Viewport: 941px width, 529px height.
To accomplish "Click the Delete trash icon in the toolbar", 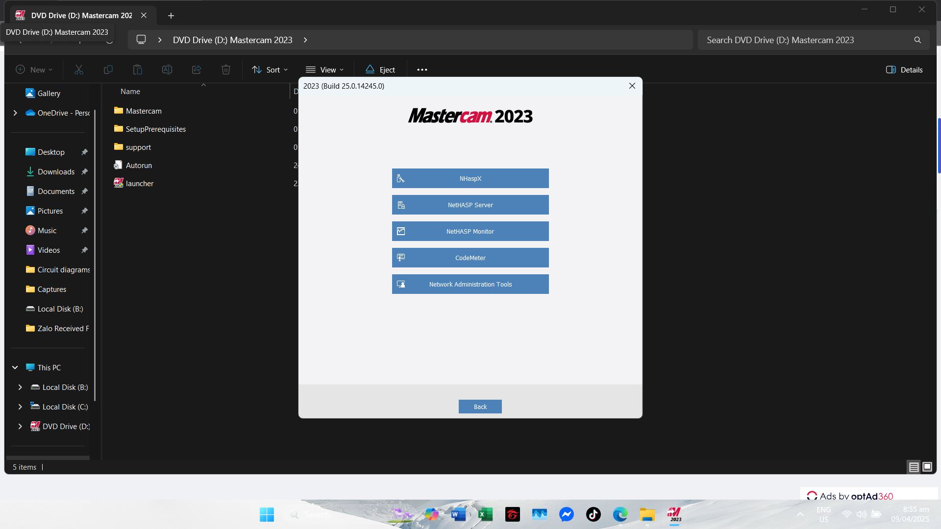I will pos(225,70).
